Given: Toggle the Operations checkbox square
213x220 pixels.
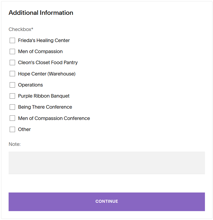Looking at the screenshot, I should click(12, 85).
